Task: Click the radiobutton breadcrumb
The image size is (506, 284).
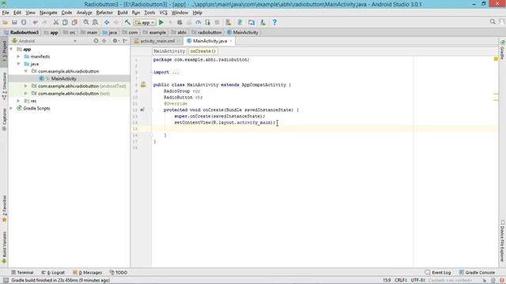Action: tap(207, 32)
